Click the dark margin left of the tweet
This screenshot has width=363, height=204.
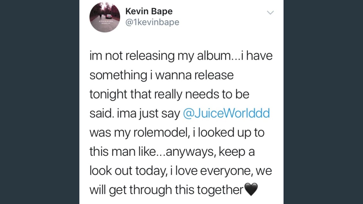click(x=40, y=102)
